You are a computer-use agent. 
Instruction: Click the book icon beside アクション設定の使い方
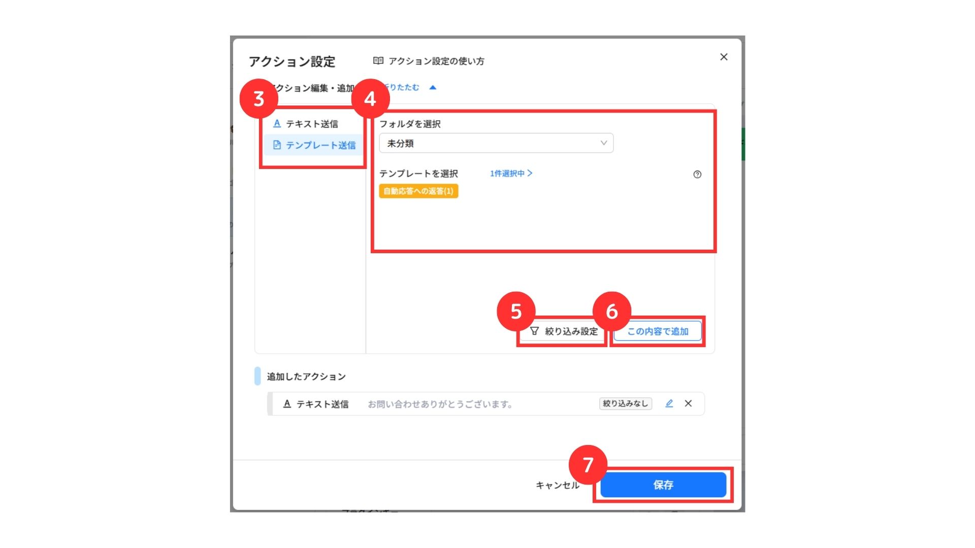click(x=378, y=61)
